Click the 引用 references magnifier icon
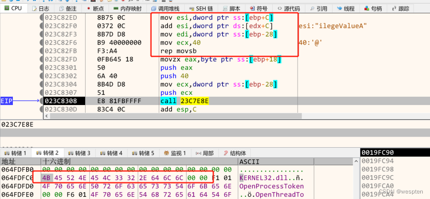This screenshot has width=430, height=199. [312, 8]
